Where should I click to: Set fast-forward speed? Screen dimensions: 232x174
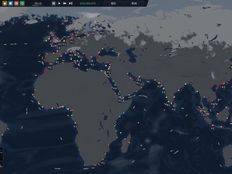pos(65,3)
